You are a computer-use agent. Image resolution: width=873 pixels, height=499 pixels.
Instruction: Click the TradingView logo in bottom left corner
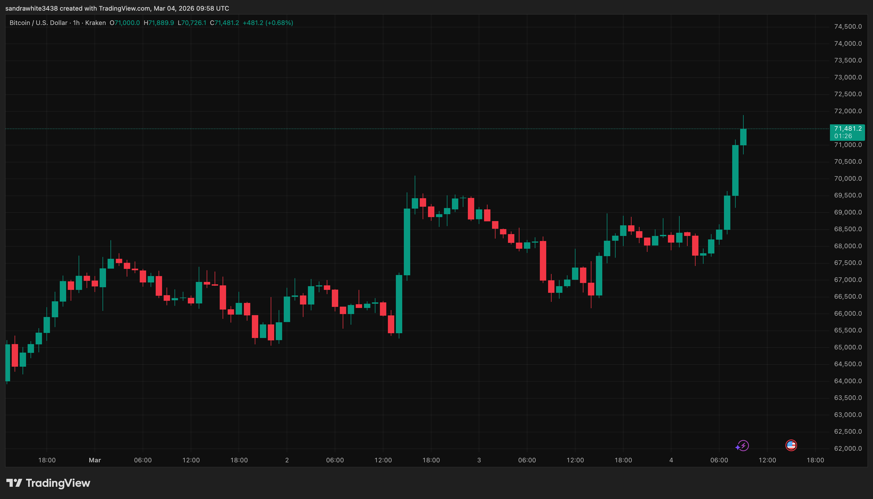click(x=48, y=484)
